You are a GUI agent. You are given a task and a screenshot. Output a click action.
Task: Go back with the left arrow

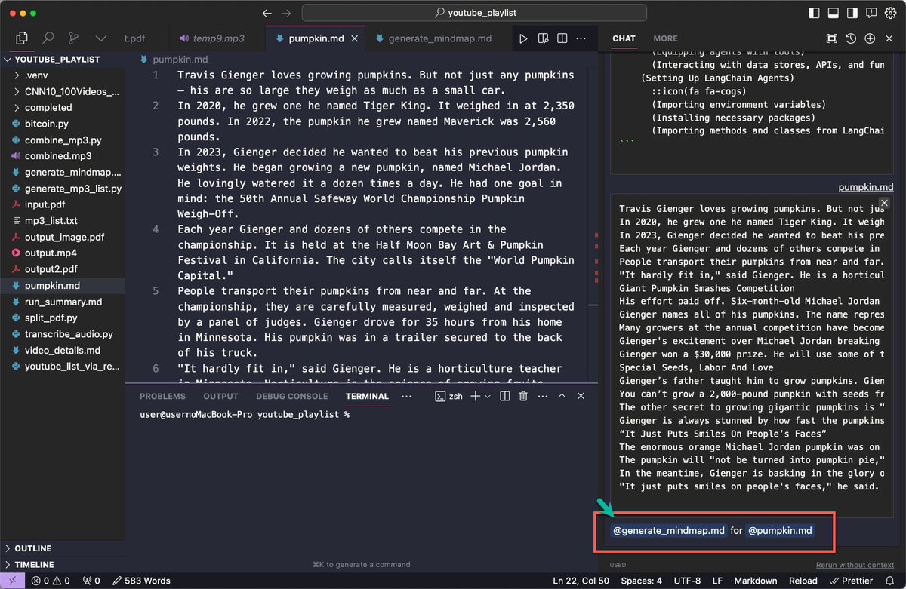(x=267, y=13)
